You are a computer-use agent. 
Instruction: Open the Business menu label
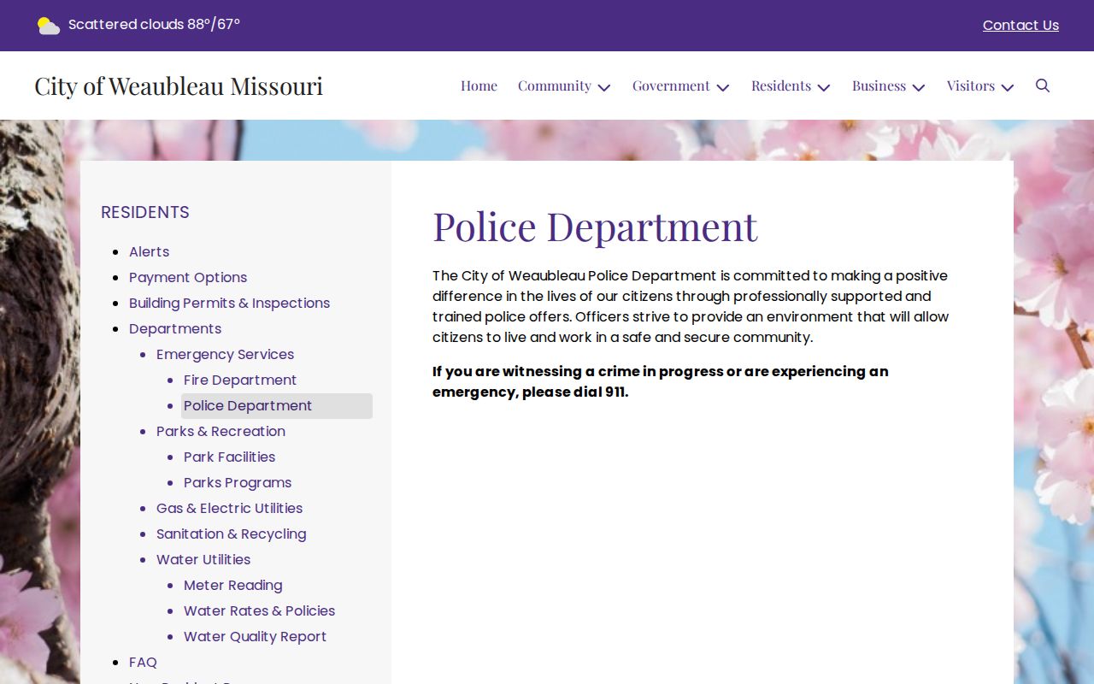879,85
